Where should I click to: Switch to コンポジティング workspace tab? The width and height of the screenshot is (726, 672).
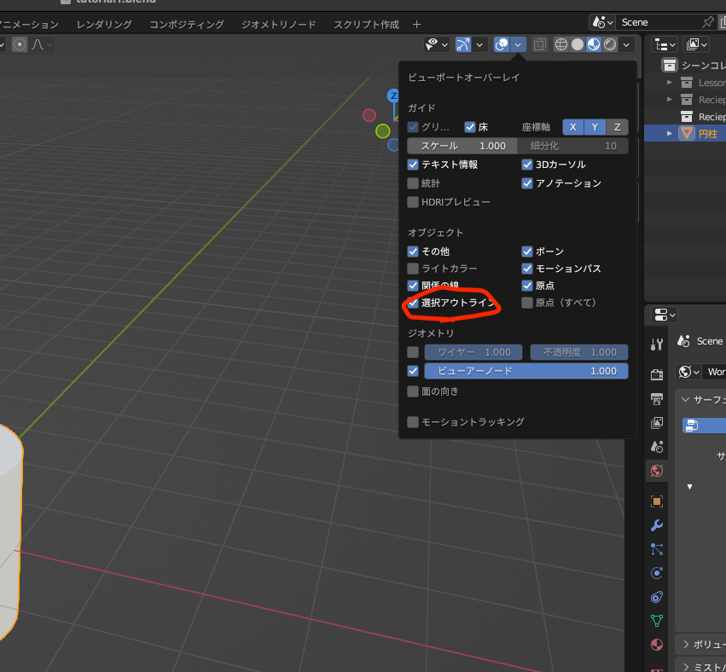187,25
